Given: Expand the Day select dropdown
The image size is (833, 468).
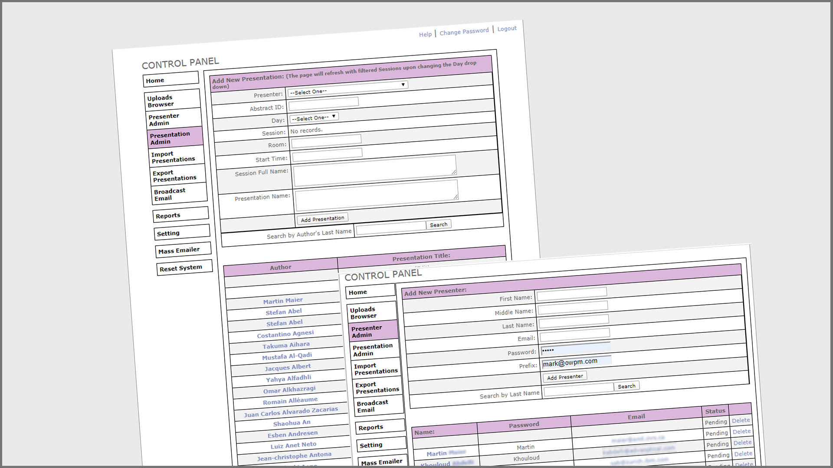Looking at the screenshot, I should pyautogui.click(x=314, y=118).
